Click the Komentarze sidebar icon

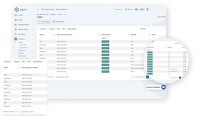click(x=16, y=34)
